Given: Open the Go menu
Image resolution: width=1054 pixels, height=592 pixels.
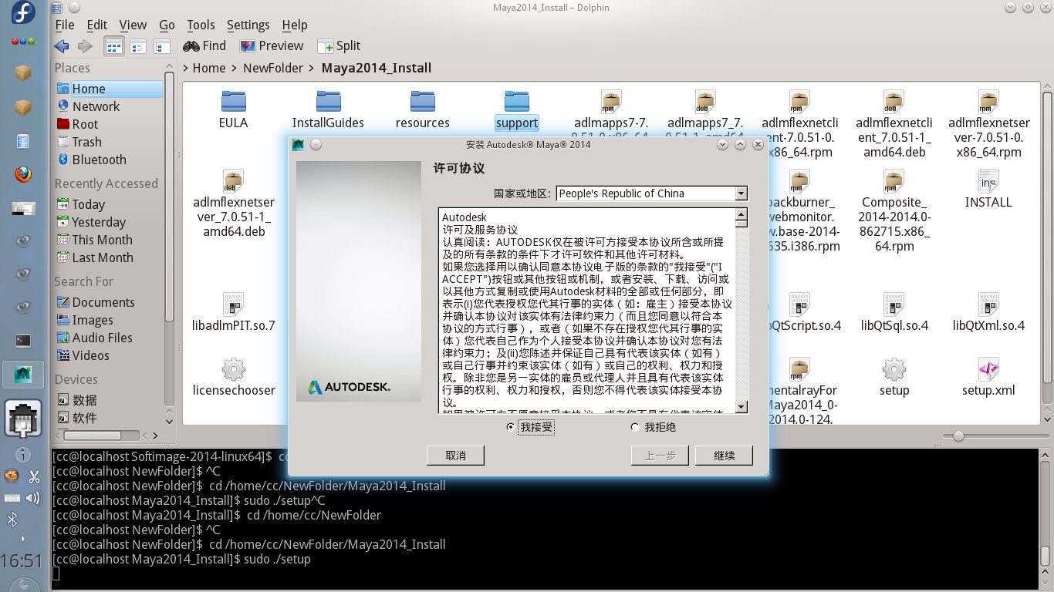Looking at the screenshot, I should pyautogui.click(x=167, y=25).
